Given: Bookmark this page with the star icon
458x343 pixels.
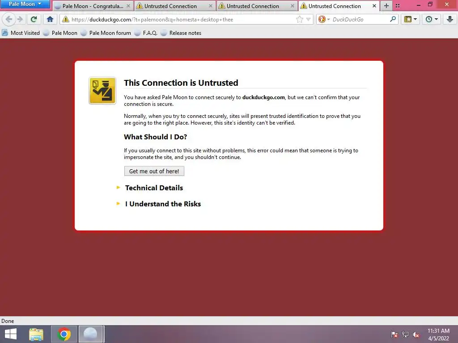Looking at the screenshot, I should click(x=299, y=20).
